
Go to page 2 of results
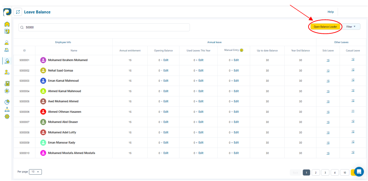coord(316,172)
